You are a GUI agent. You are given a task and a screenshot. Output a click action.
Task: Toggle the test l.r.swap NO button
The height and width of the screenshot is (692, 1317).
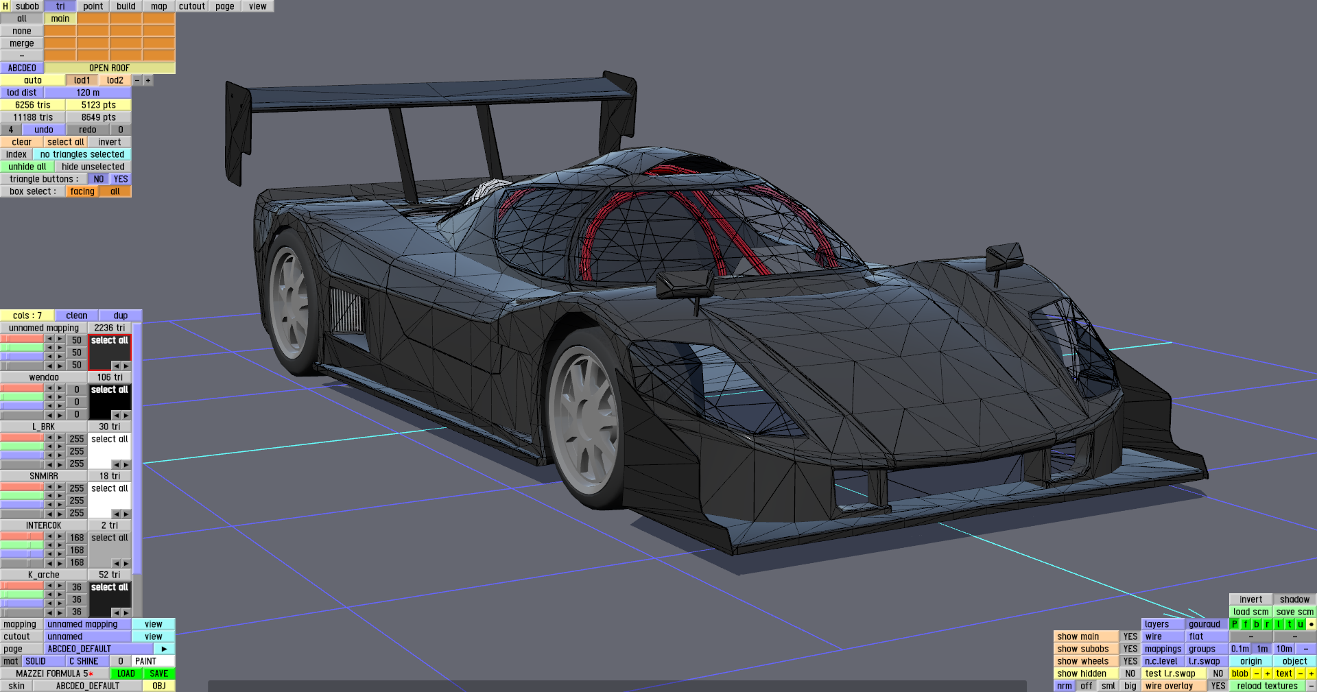(1218, 673)
